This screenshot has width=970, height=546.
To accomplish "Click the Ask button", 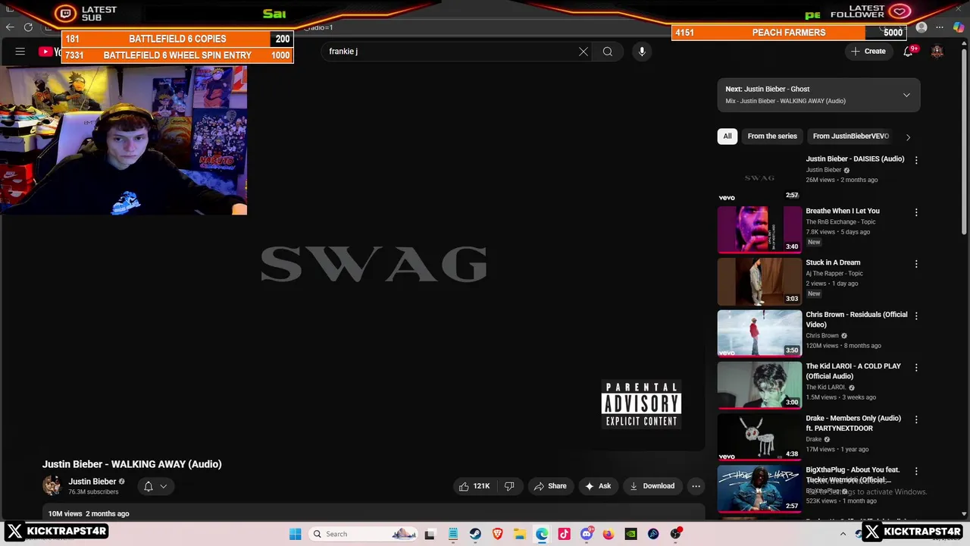I will tap(598, 486).
